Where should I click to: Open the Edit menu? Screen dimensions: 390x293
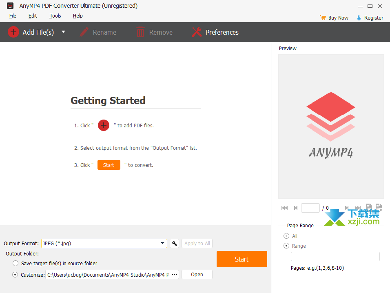point(33,16)
